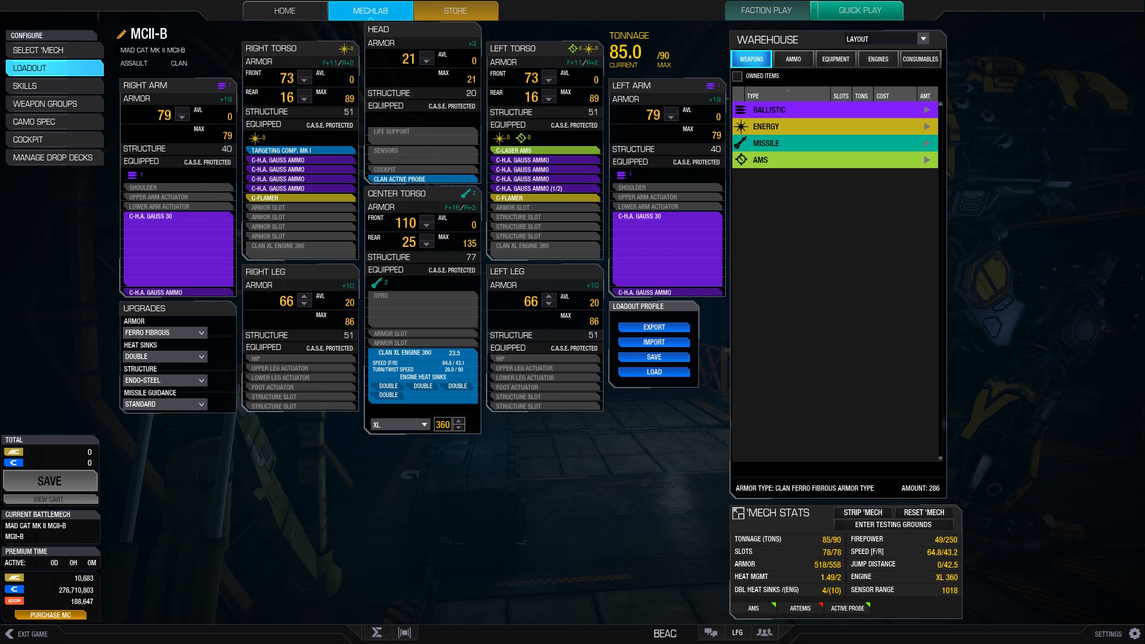The height and width of the screenshot is (644, 1145).
Task: Open Weapon Groups in Configure menu
Action: [54, 104]
